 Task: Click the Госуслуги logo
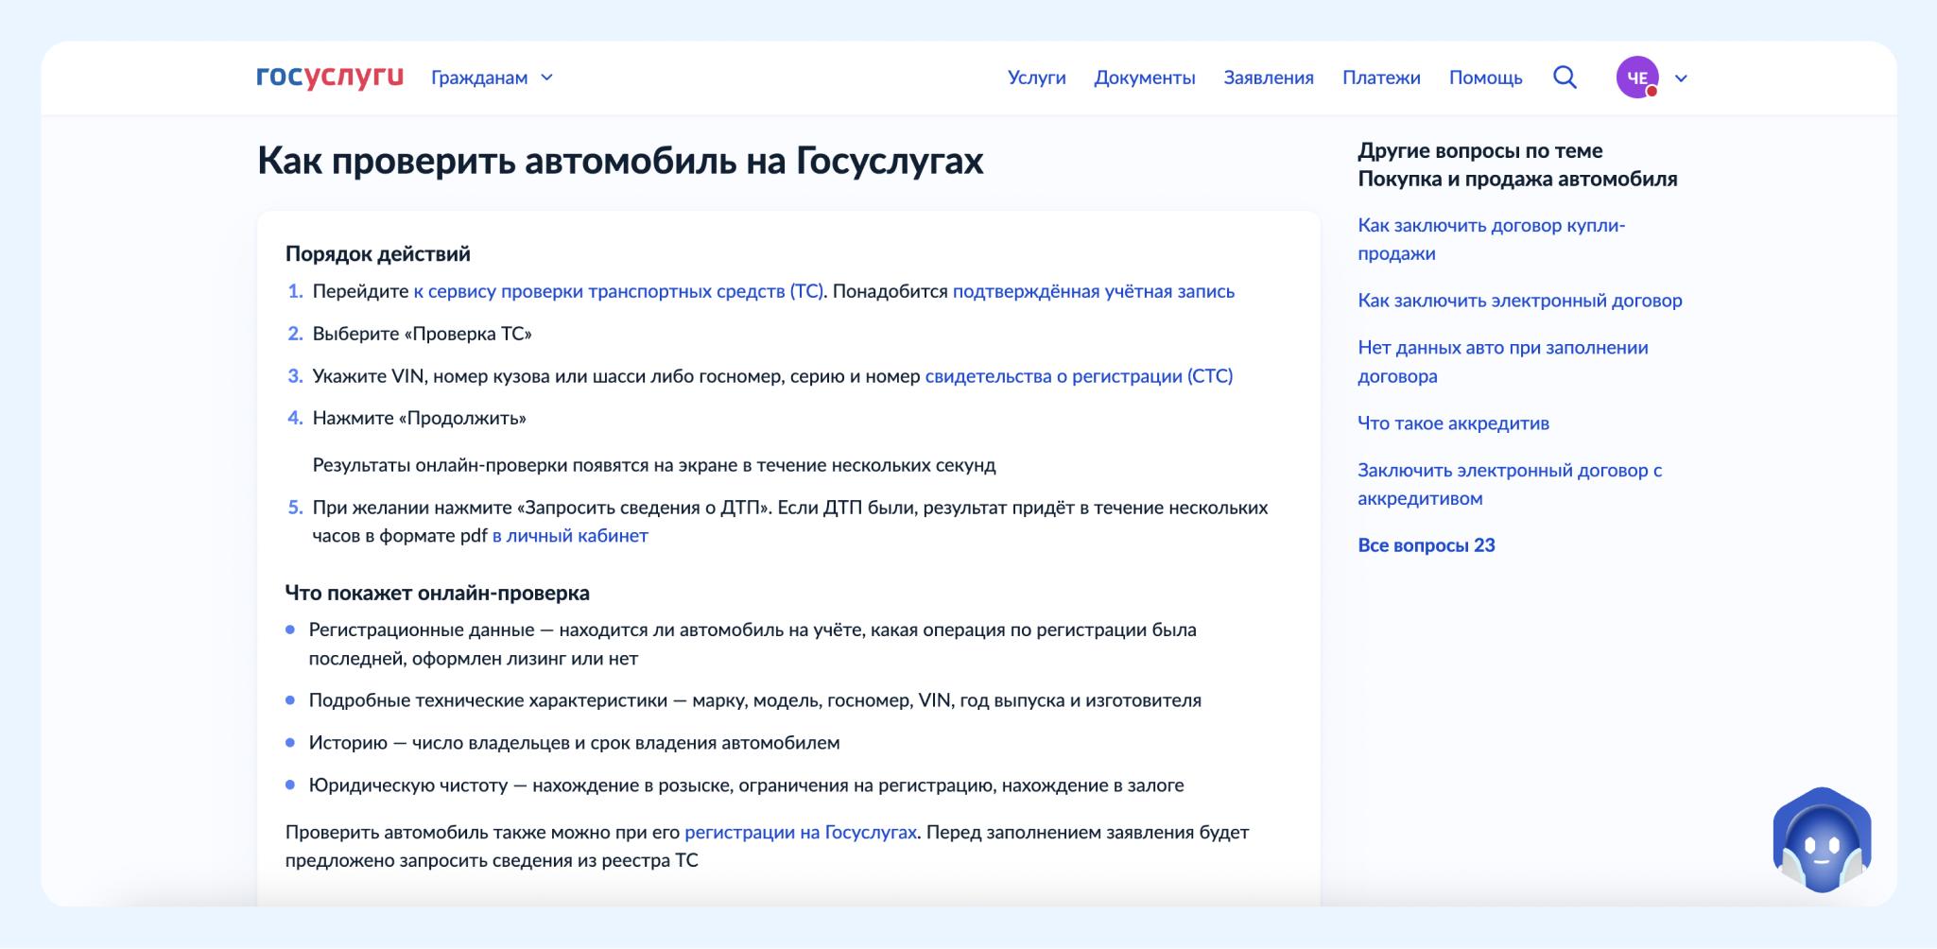tap(329, 78)
